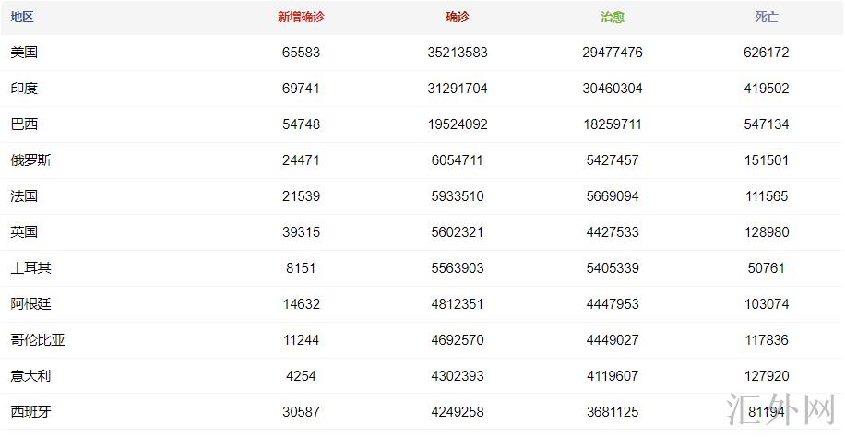Select the 哥伦比亚 row label
Image resolution: width=845 pixels, height=437 pixels.
point(38,340)
